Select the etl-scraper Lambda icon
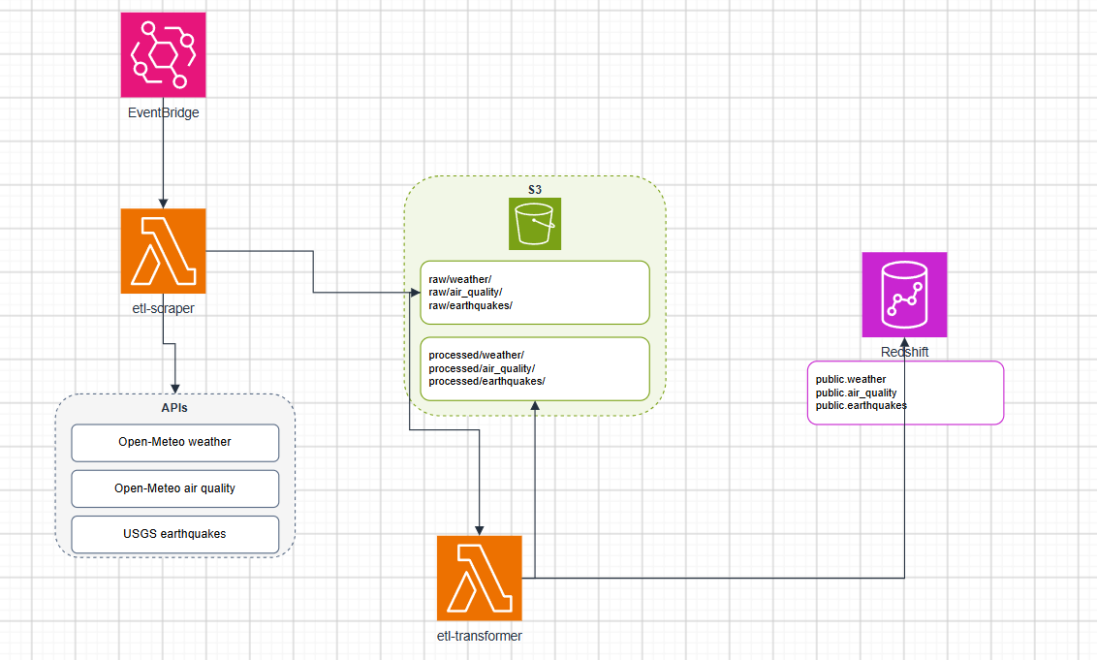This screenshot has width=1097, height=660. tap(163, 251)
